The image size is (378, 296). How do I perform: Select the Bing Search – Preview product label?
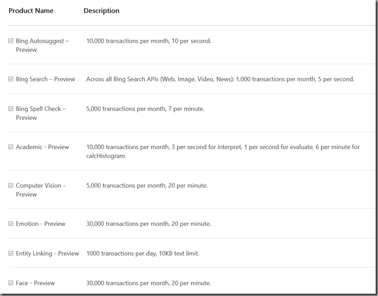pos(46,79)
